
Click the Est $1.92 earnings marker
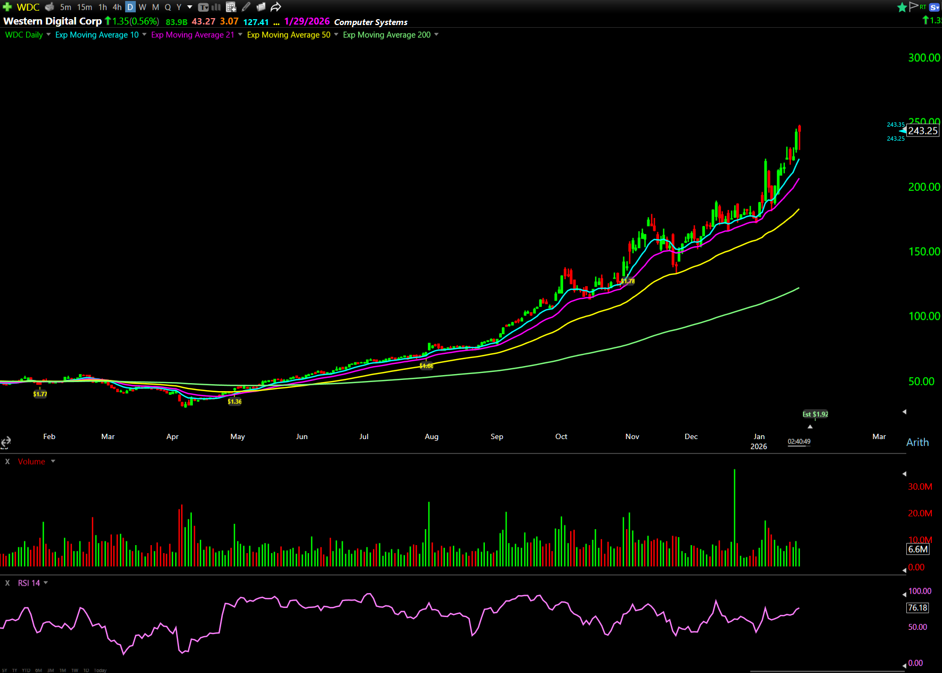[x=815, y=414]
